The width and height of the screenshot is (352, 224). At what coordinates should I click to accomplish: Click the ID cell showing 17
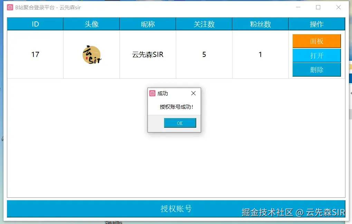point(35,55)
